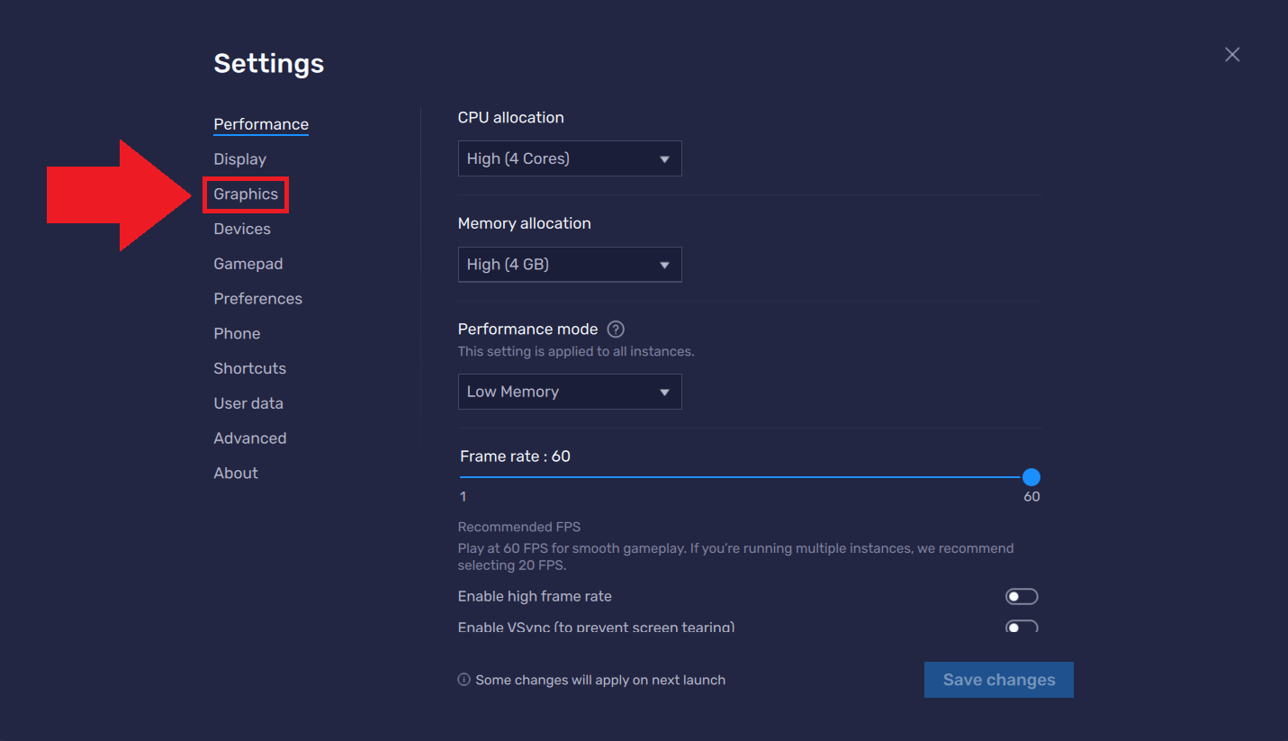This screenshot has height=741, width=1288.
Task: Go to Gamepad settings
Action: pyautogui.click(x=248, y=264)
